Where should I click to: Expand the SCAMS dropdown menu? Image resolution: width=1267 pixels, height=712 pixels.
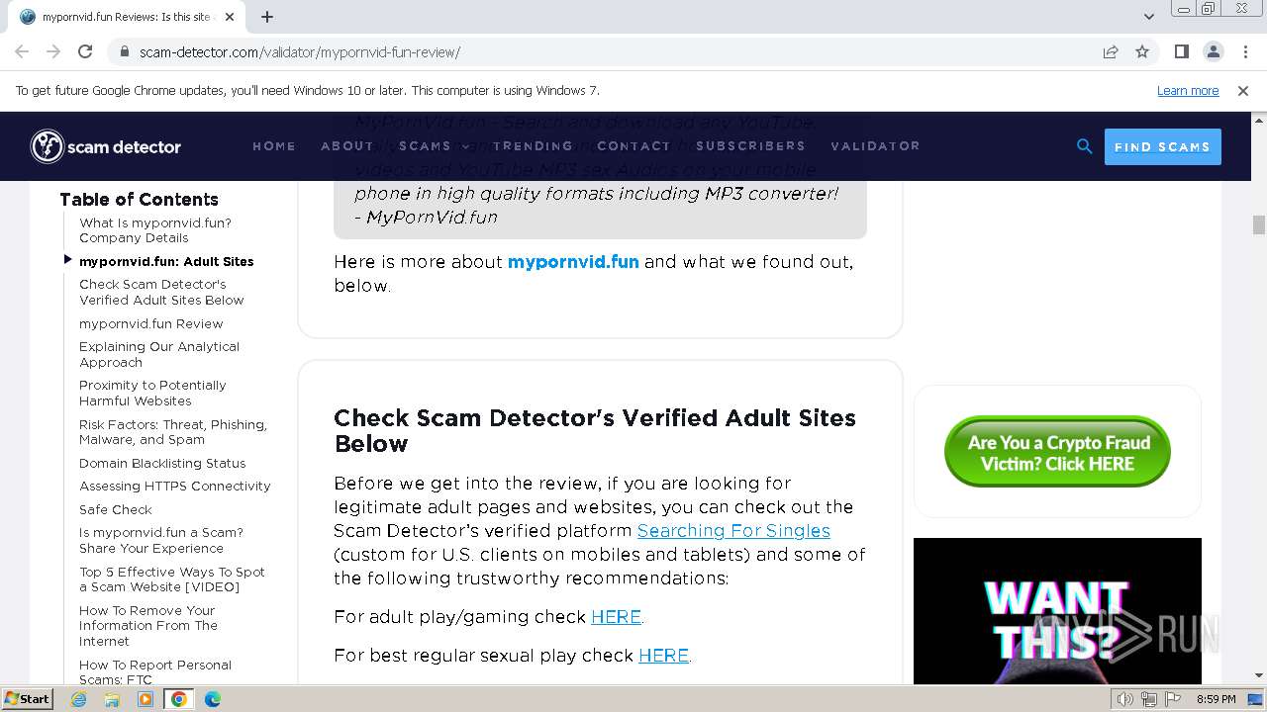[434, 146]
